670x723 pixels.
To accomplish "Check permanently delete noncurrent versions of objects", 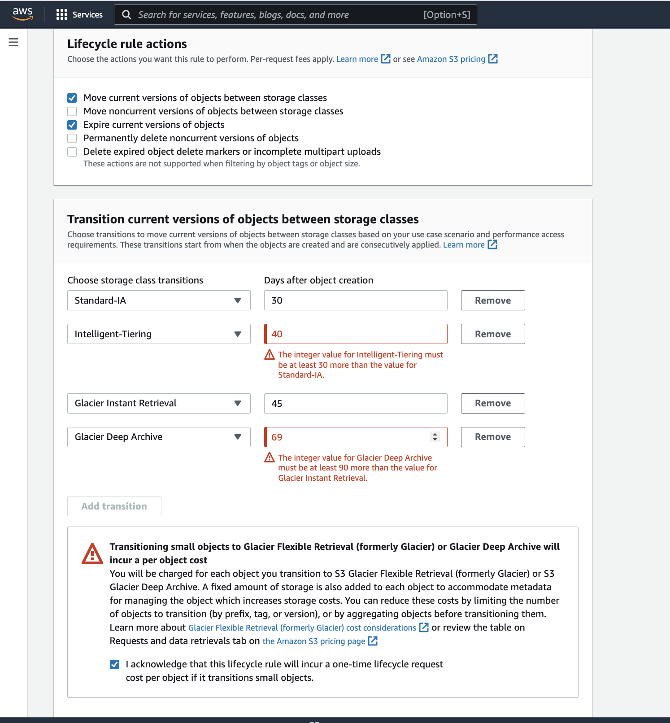I will tap(72, 138).
